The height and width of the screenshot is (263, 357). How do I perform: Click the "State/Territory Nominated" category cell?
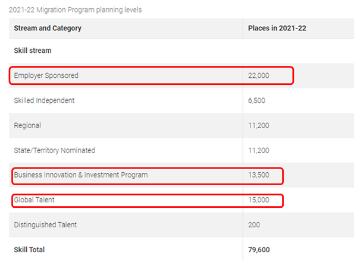(x=54, y=150)
